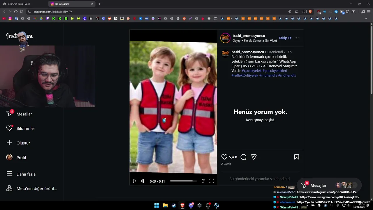Open the Instagram bookmark in bookmarks bar
The image size is (373, 210).
pyautogui.click(x=10, y=18)
